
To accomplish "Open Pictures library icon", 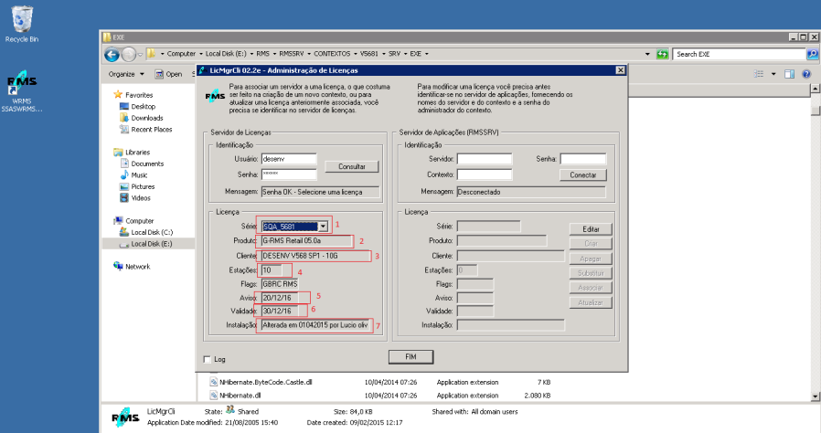I will pyautogui.click(x=124, y=186).
